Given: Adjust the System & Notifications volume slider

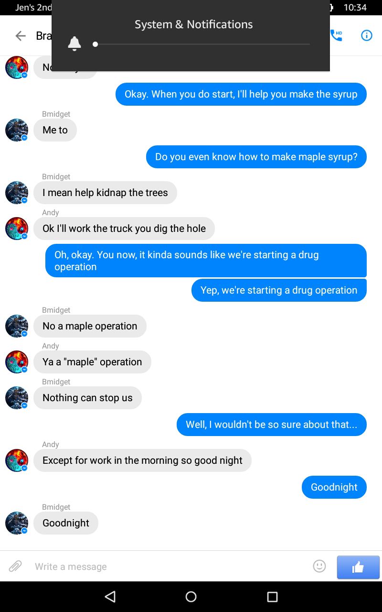Looking at the screenshot, I should pyautogui.click(x=202, y=44).
